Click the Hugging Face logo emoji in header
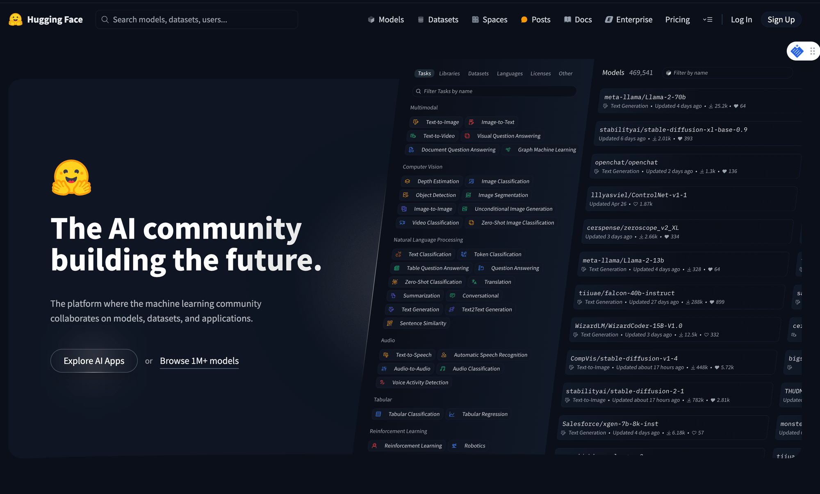This screenshot has width=820, height=494. click(x=16, y=19)
